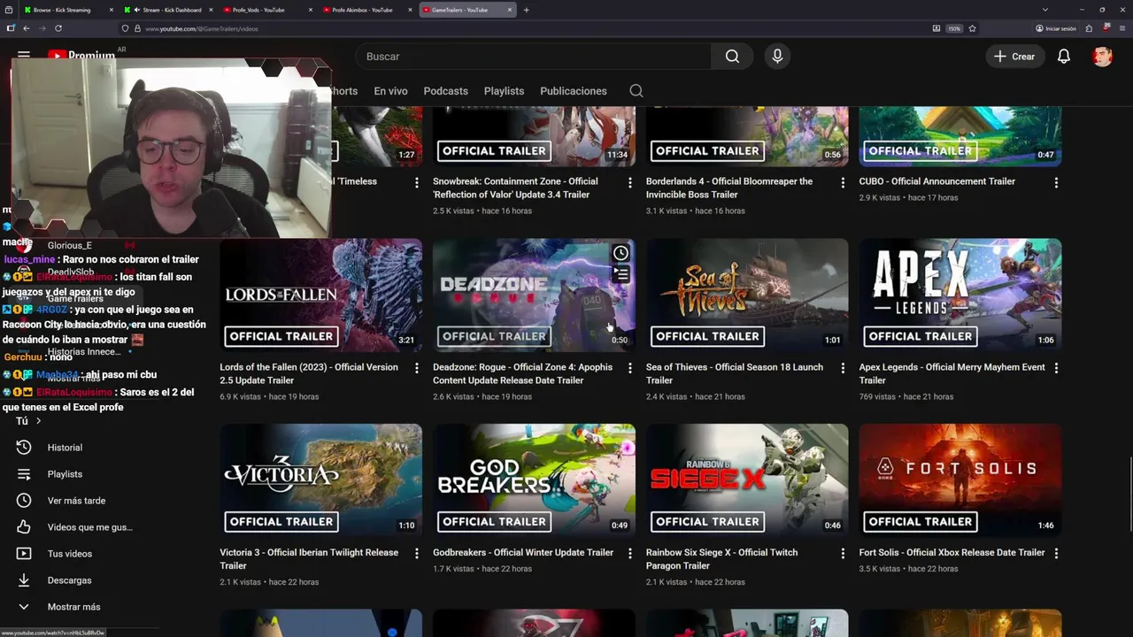Open options for CUBO Announcement Trailer
The height and width of the screenshot is (637, 1133).
[1056, 182]
